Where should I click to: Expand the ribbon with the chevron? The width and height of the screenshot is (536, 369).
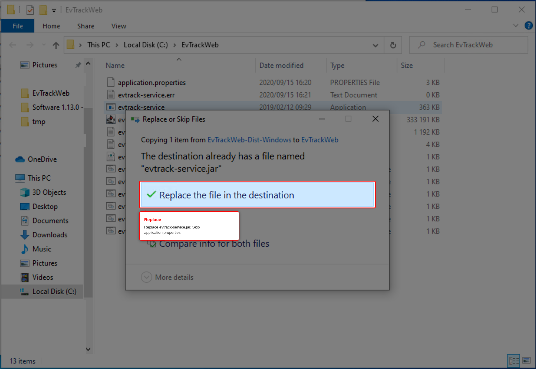point(516,26)
